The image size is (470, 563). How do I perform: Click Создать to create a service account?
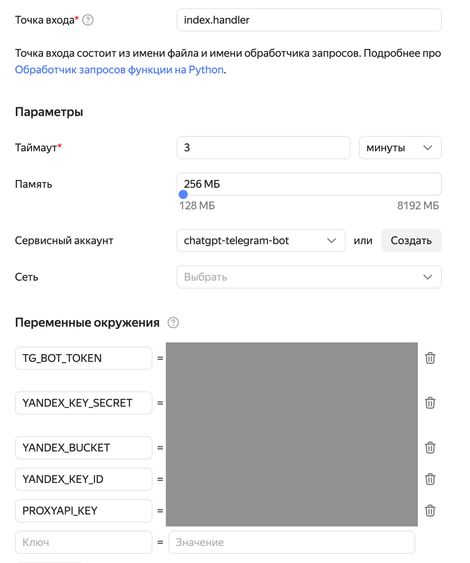coord(411,240)
